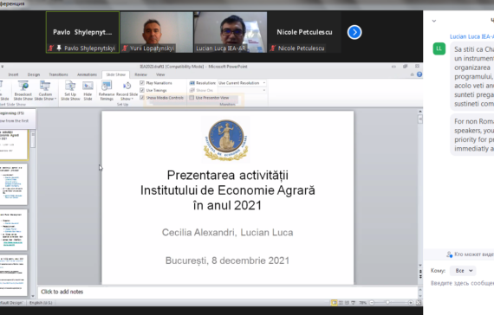Open Custom Slide Show menu

point(45,91)
